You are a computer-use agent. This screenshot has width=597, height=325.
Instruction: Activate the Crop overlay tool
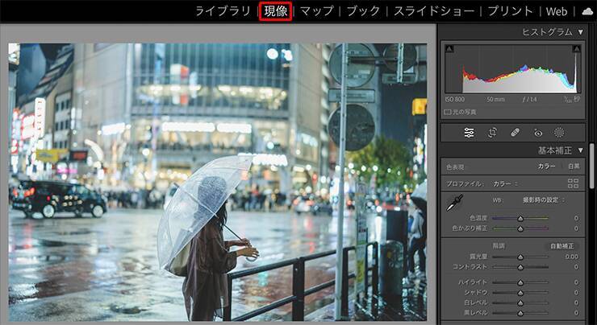coord(492,133)
